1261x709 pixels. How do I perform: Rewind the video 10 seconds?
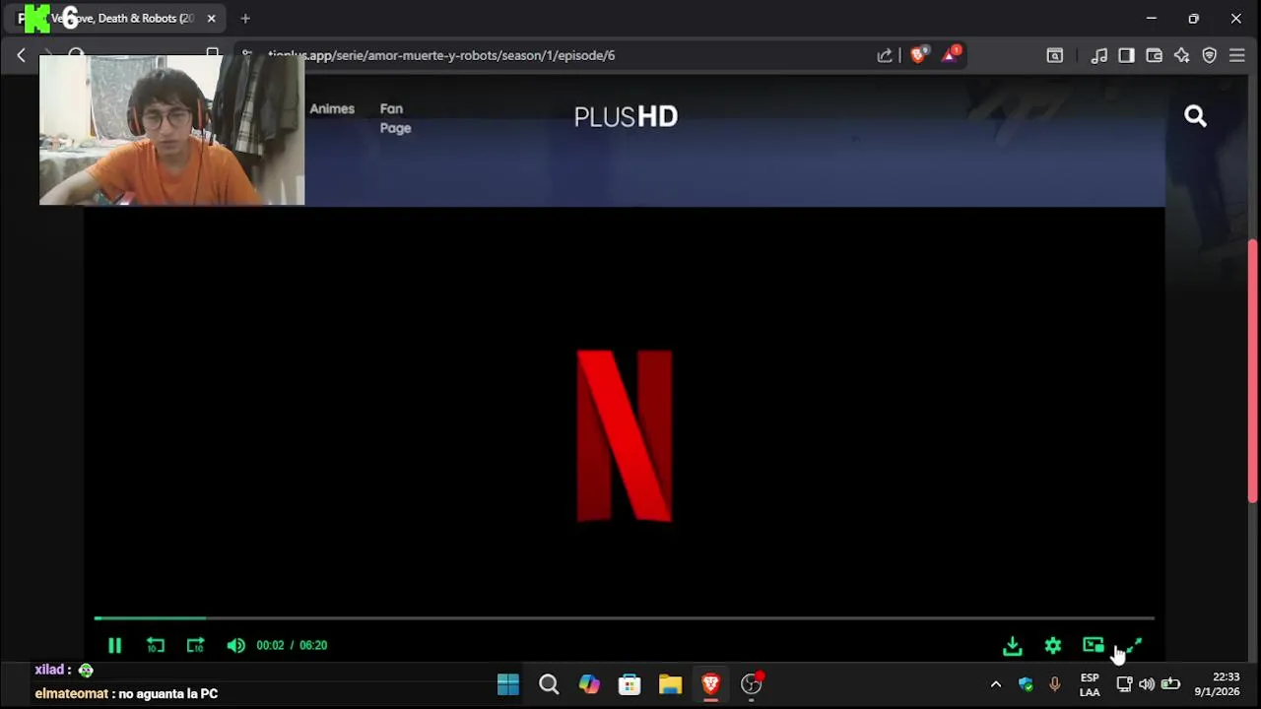156,645
